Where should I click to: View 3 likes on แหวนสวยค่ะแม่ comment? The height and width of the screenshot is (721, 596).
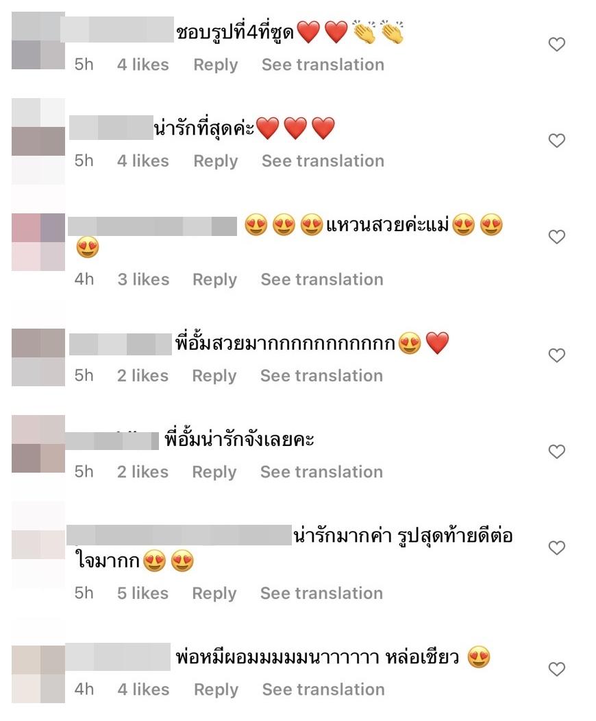[x=143, y=280]
